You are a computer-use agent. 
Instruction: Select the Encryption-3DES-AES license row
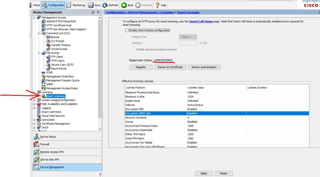217,113
